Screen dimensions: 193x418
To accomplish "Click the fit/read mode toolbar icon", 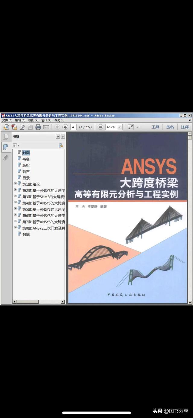I will point(131,127).
